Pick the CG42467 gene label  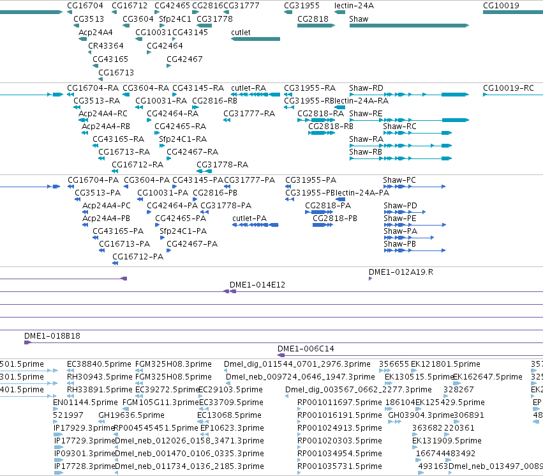pos(184,59)
